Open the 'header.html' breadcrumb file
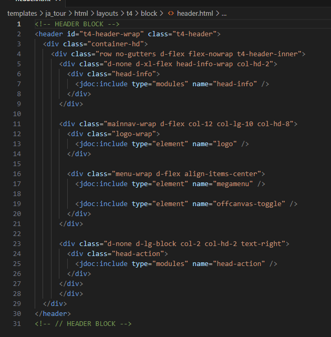 pos(195,13)
